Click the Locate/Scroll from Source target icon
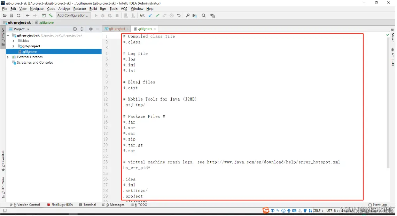Image resolution: width=397 pixels, height=216 pixels. [x=75, y=29]
